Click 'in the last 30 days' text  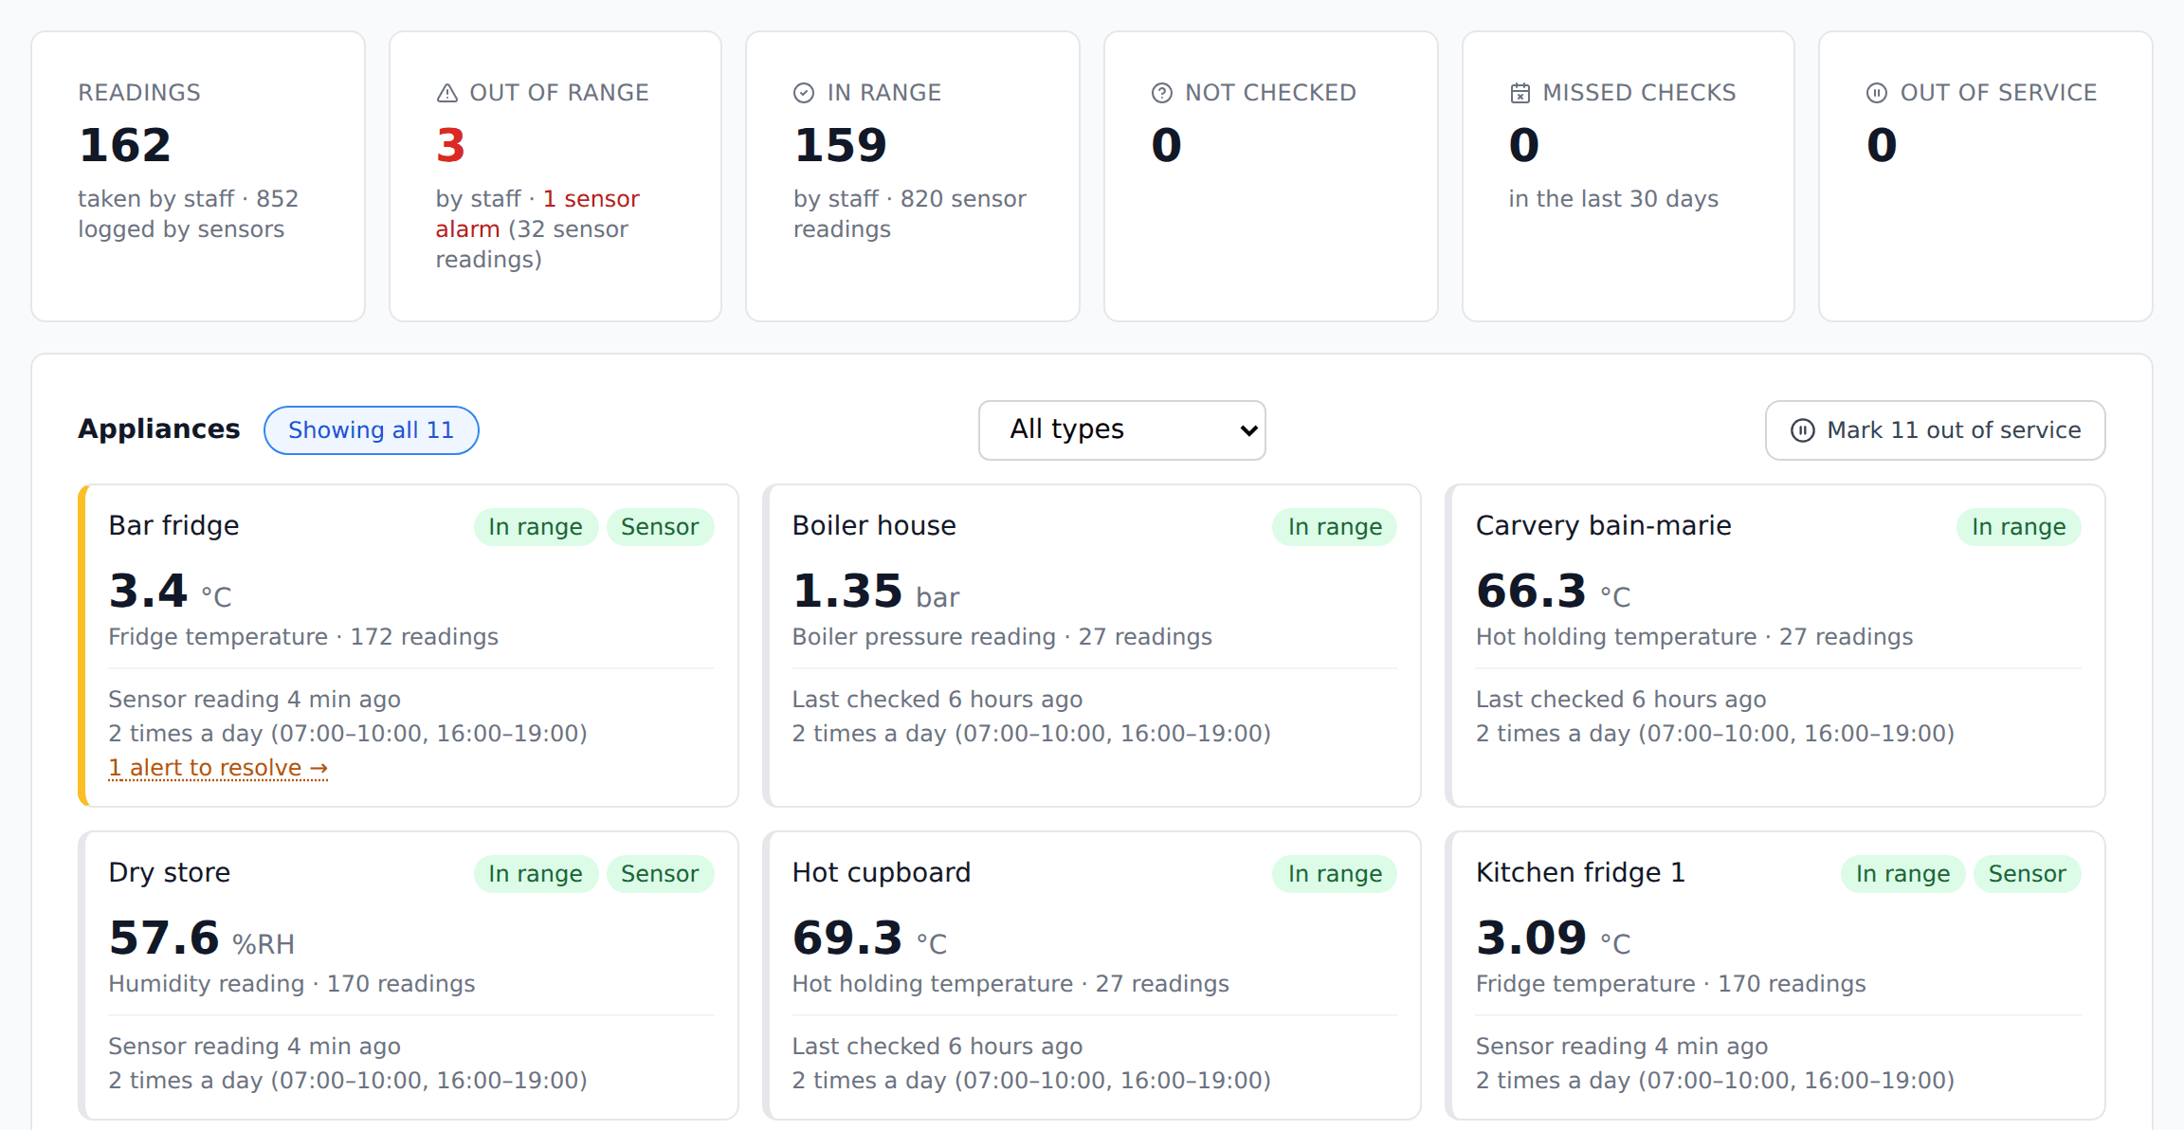[x=1613, y=199]
